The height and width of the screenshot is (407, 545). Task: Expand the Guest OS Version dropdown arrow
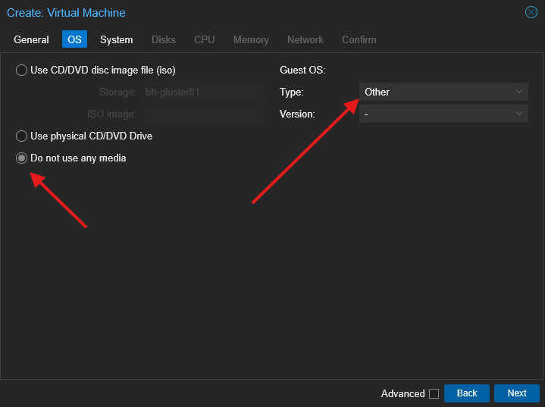point(519,114)
